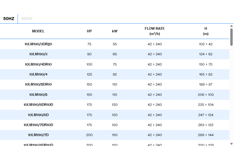Image resolution: width=234 pixels, height=149 pixels.
Task: Click the FLOW RATE column header
Action: pos(155,31)
